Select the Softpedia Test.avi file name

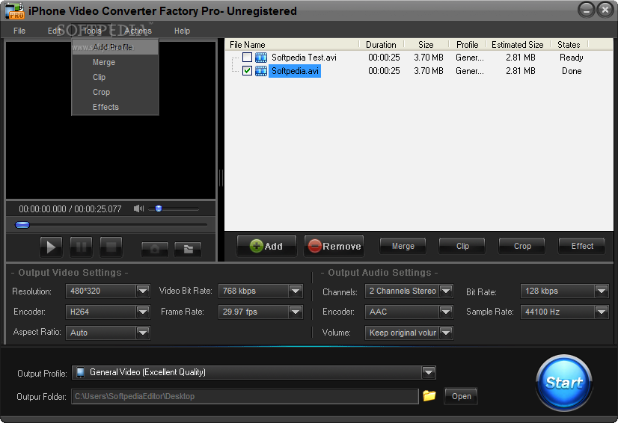pos(304,58)
